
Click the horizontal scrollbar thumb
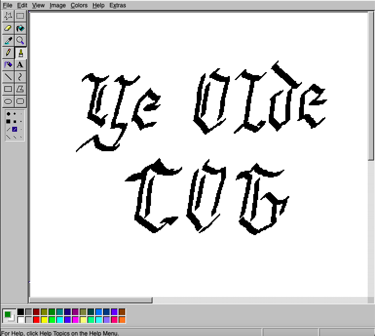point(91,300)
